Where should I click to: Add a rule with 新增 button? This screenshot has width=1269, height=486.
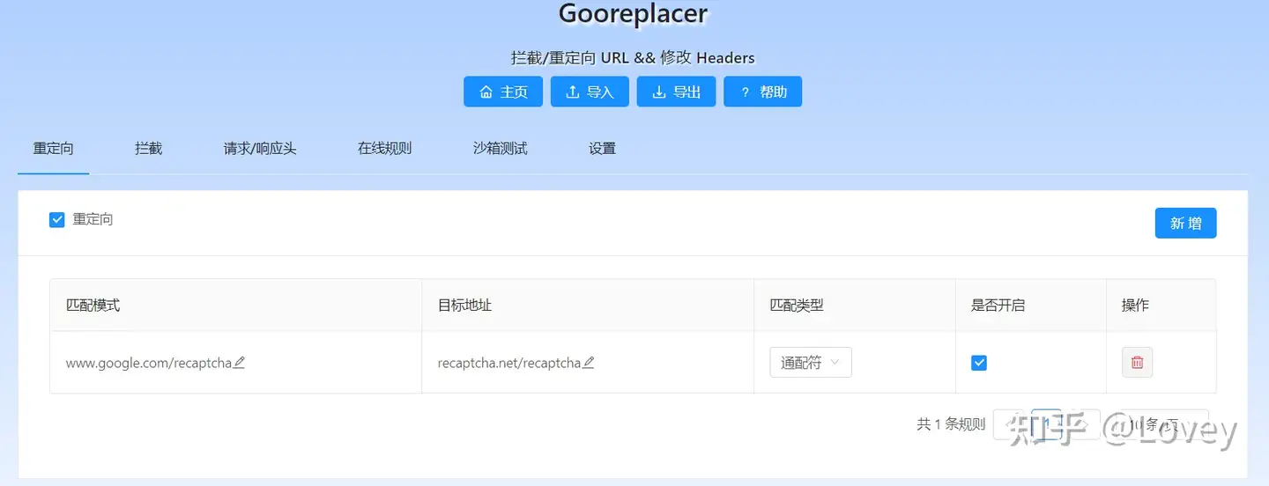tap(1185, 224)
